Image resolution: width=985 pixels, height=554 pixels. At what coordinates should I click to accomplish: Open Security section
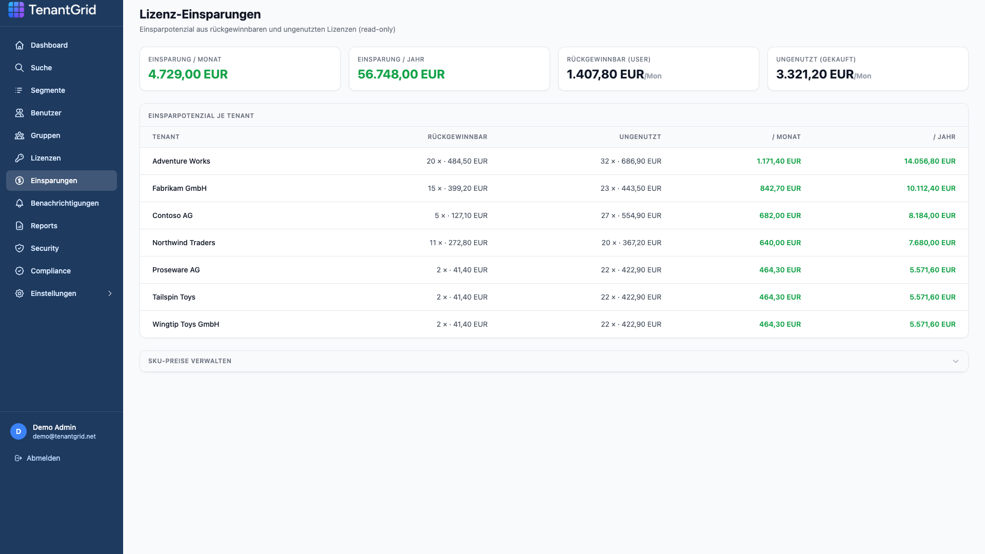click(62, 248)
